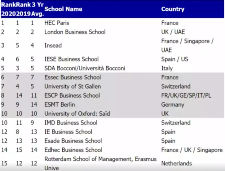Click the Country column header
This screenshot has height=171, width=225.
tap(173, 9)
